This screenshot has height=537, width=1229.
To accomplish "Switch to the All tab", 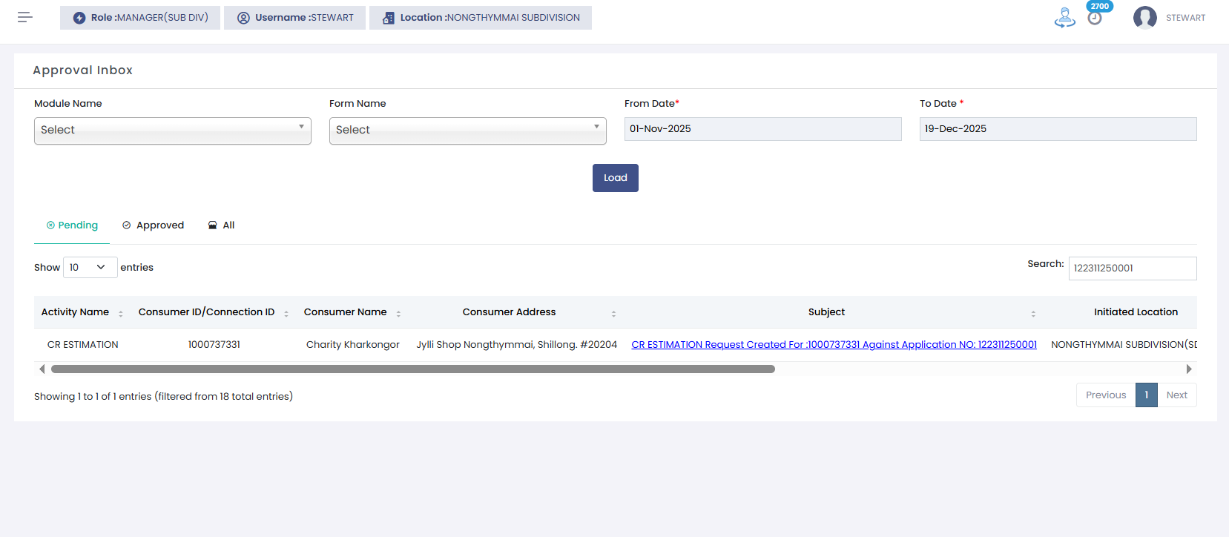I will point(222,225).
